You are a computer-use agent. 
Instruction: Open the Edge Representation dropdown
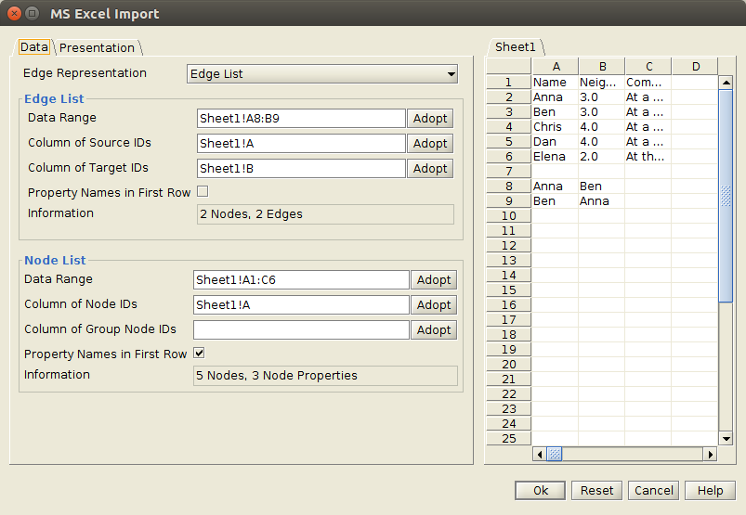tap(322, 74)
